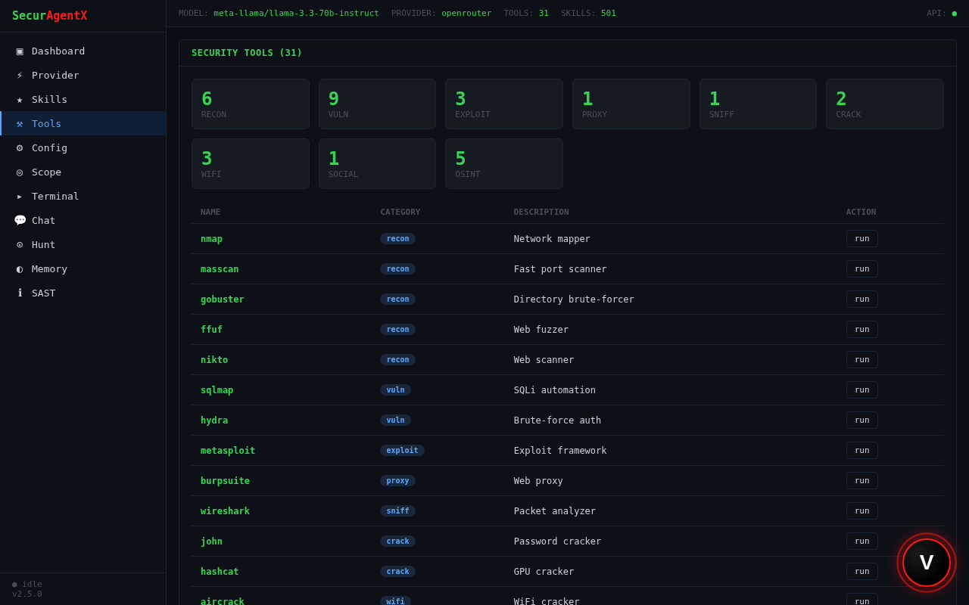
Task: Open the Dashboard icon in sidebar
Action: (20, 51)
